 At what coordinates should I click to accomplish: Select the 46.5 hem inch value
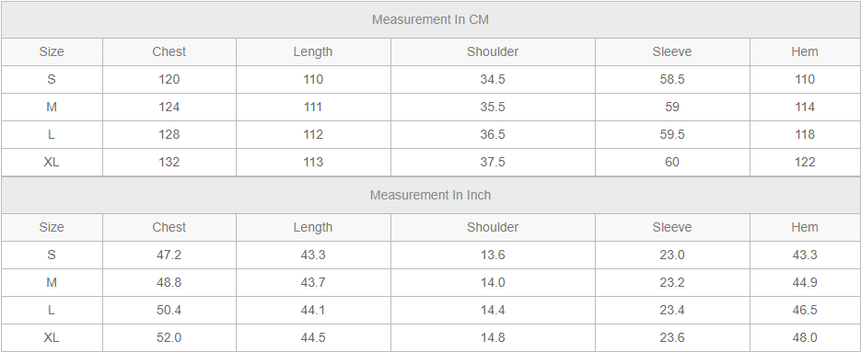coord(805,311)
